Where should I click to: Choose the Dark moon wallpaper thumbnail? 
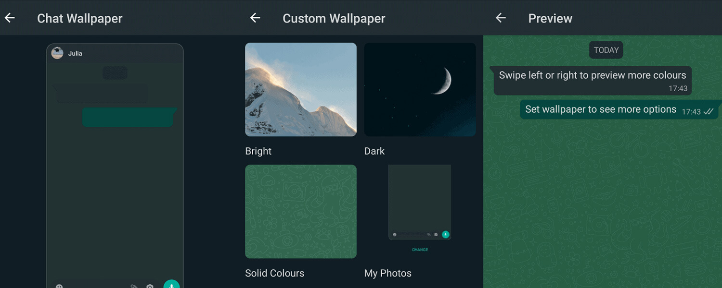(x=420, y=90)
